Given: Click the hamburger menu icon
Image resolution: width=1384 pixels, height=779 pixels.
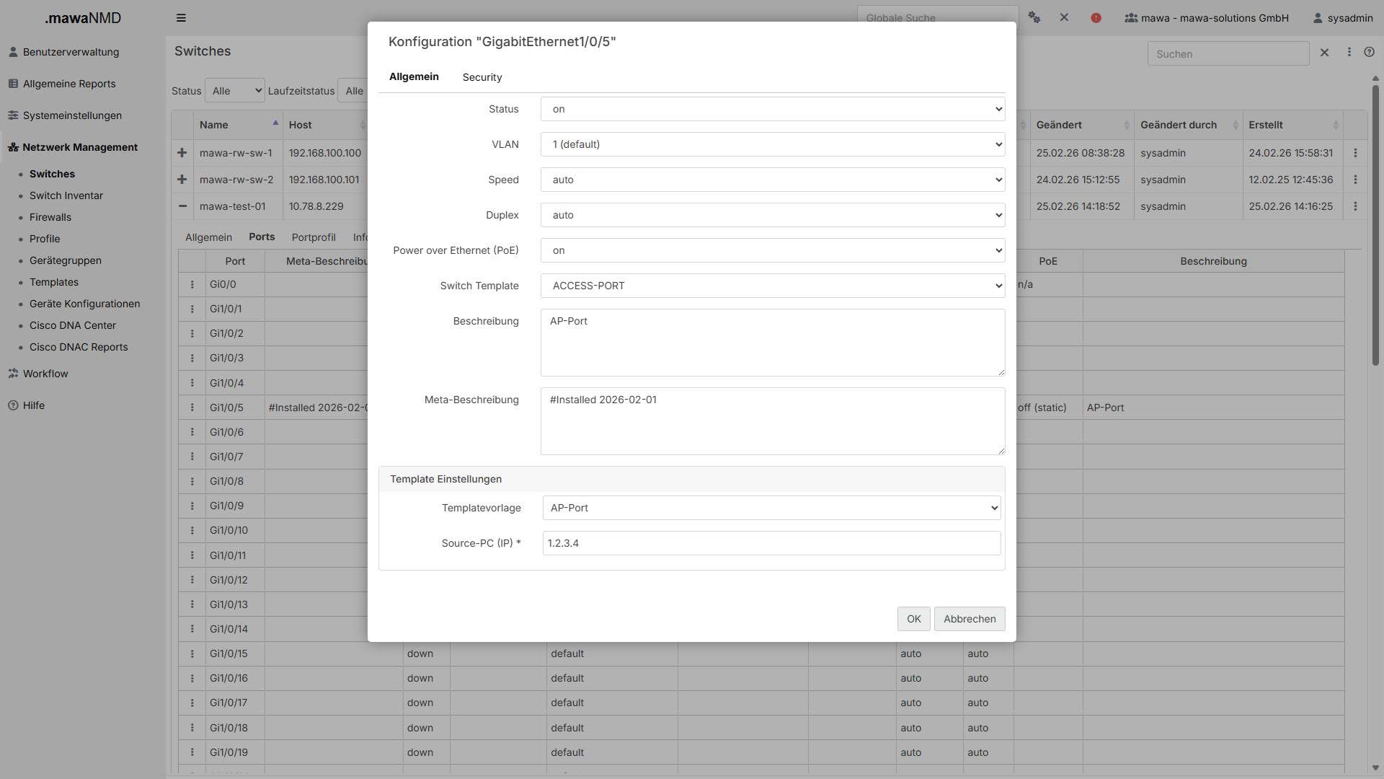Looking at the screenshot, I should coord(181,18).
